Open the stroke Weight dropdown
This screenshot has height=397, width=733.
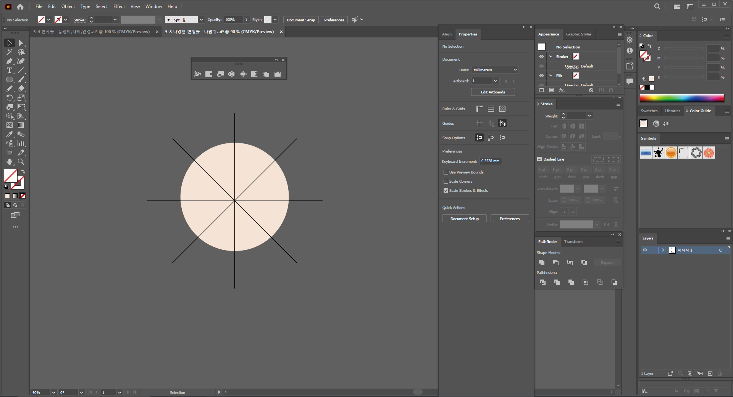589,116
